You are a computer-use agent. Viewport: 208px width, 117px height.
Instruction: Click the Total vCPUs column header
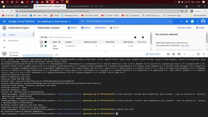pyautogui.click(x=110, y=42)
